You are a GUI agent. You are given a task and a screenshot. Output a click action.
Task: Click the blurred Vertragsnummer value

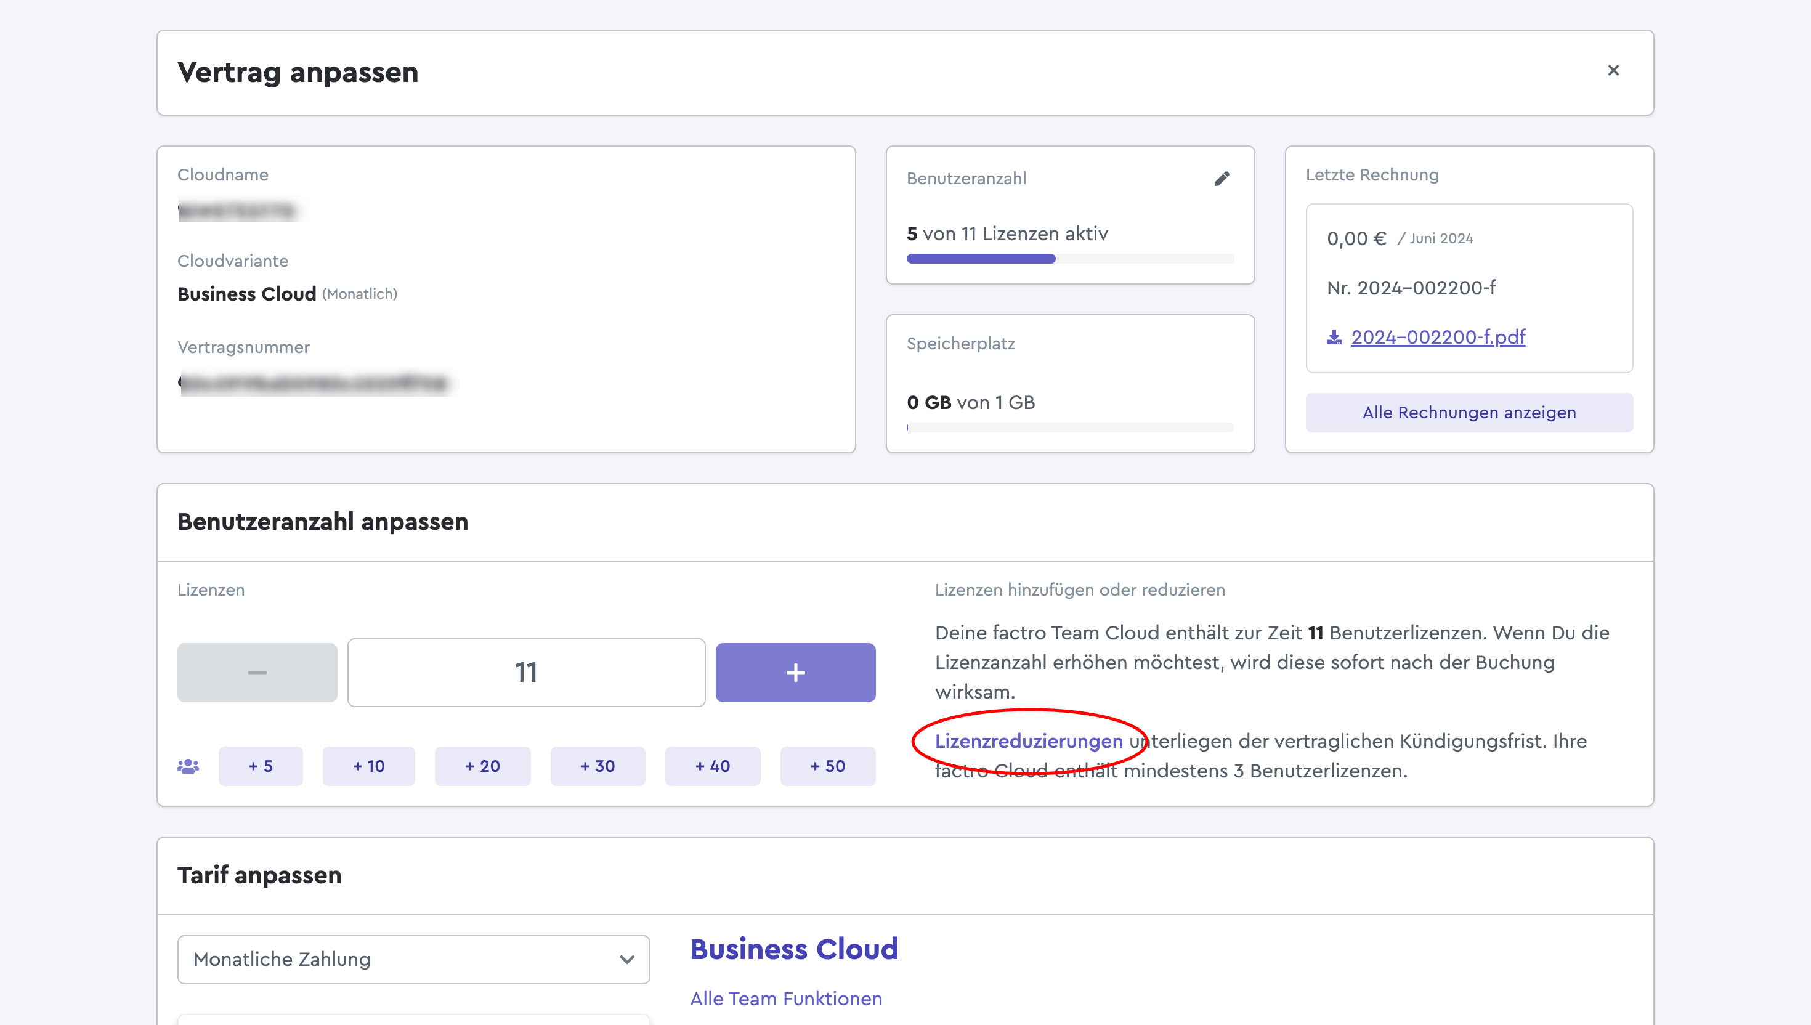pyautogui.click(x=314, y=383)
